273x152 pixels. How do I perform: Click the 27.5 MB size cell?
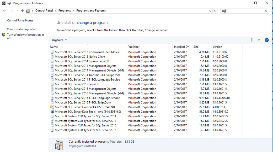204,107
